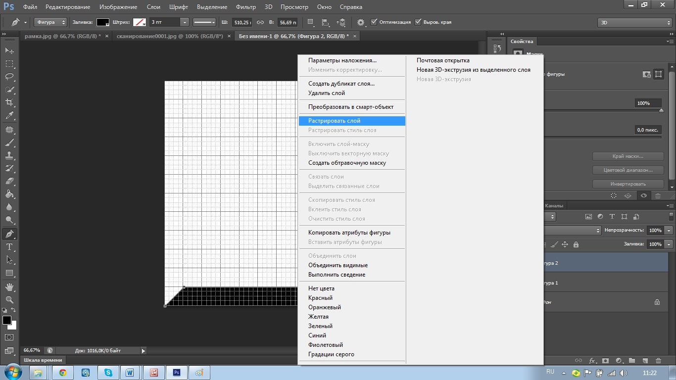Choose Растрировать слой from context menu
Screen dimensions: 676x380
click(352, 121)
